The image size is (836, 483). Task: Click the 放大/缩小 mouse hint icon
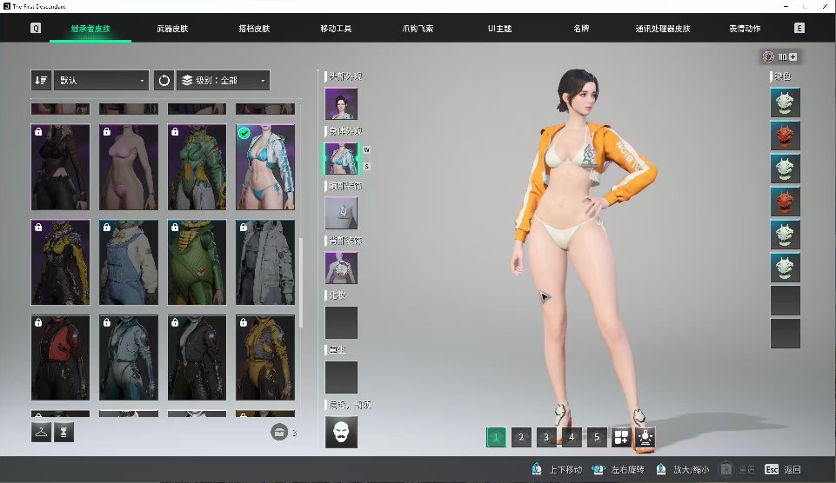661,468
